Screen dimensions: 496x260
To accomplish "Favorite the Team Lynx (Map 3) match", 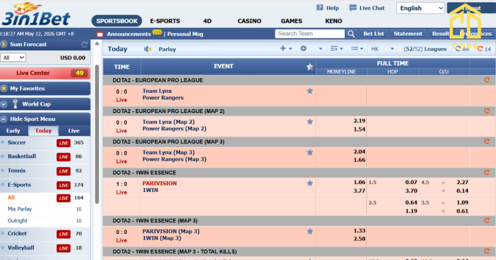I will [310, 153].
